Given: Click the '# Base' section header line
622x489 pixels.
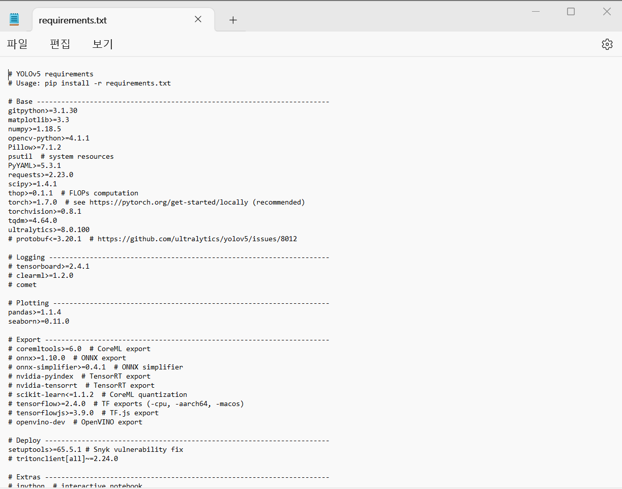Looking at the screenshot, I should pos(169,101).
